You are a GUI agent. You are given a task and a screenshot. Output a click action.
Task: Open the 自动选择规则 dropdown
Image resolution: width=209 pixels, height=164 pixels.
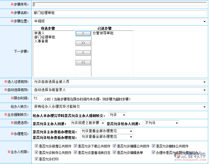click(119, 90)
